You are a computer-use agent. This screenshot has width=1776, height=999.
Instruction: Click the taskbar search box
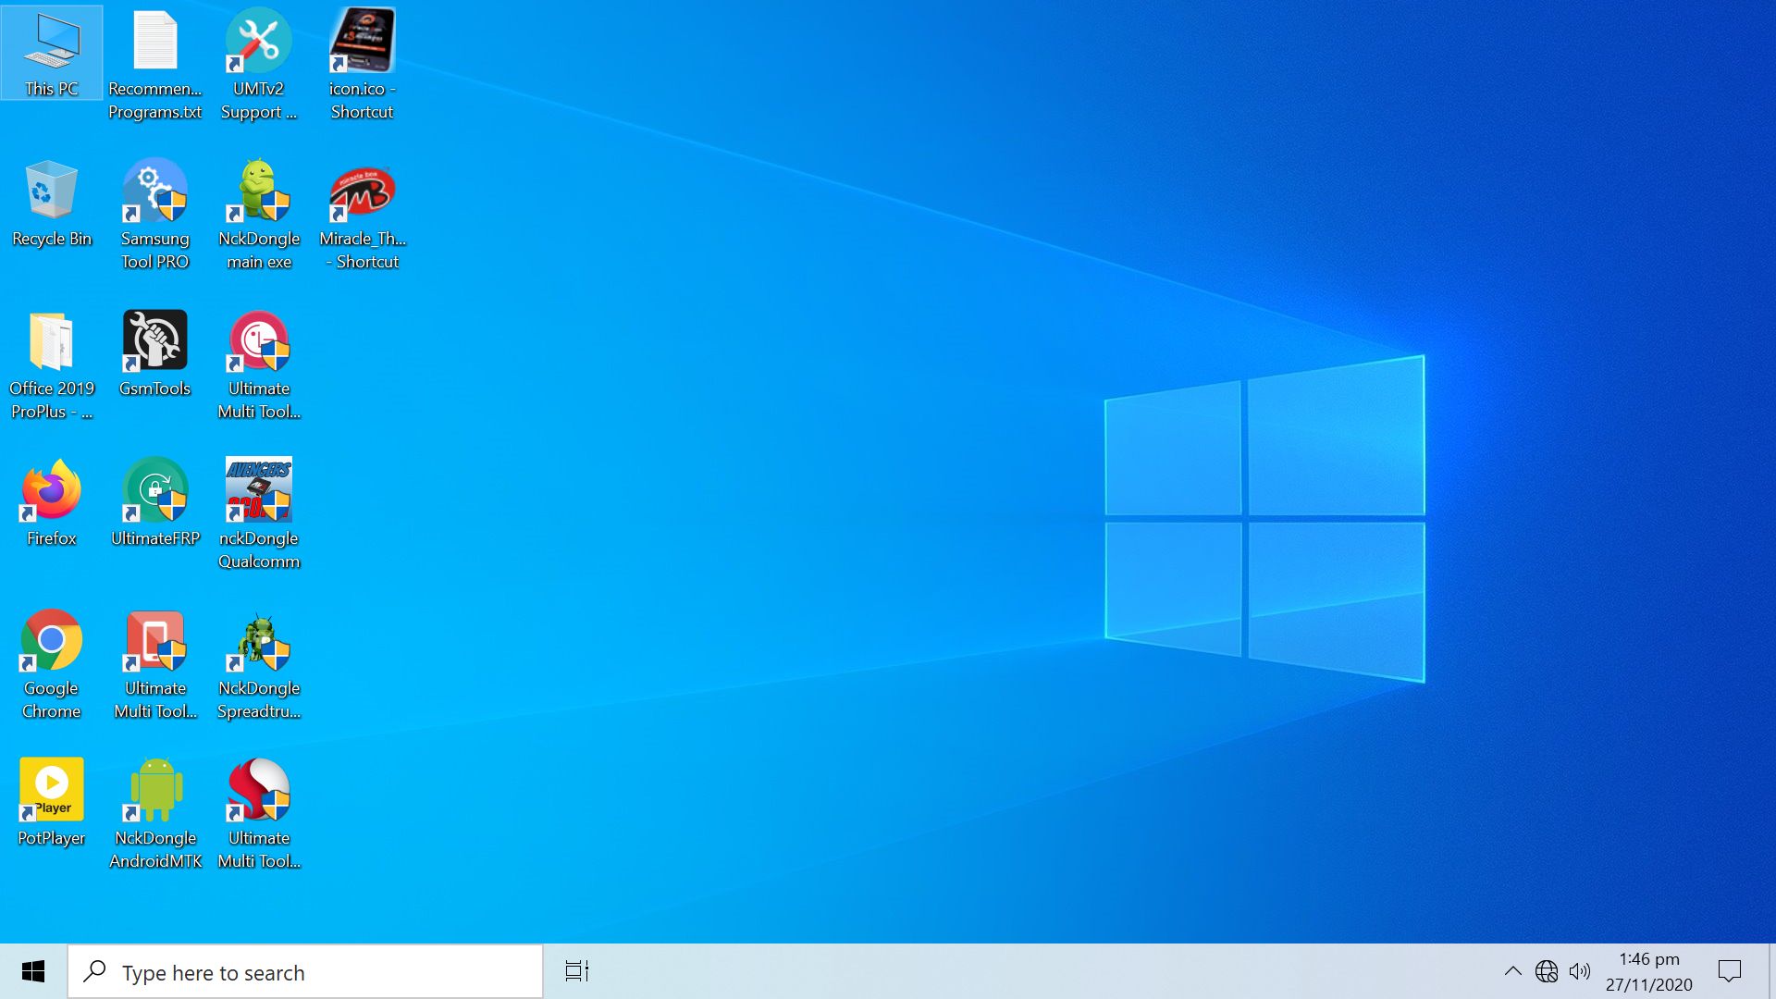[x=305, y=972]
